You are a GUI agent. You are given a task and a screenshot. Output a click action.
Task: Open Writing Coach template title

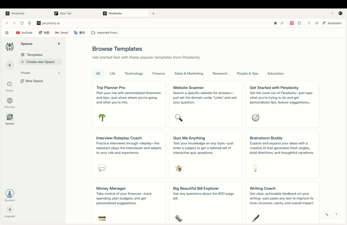point(263,188)
